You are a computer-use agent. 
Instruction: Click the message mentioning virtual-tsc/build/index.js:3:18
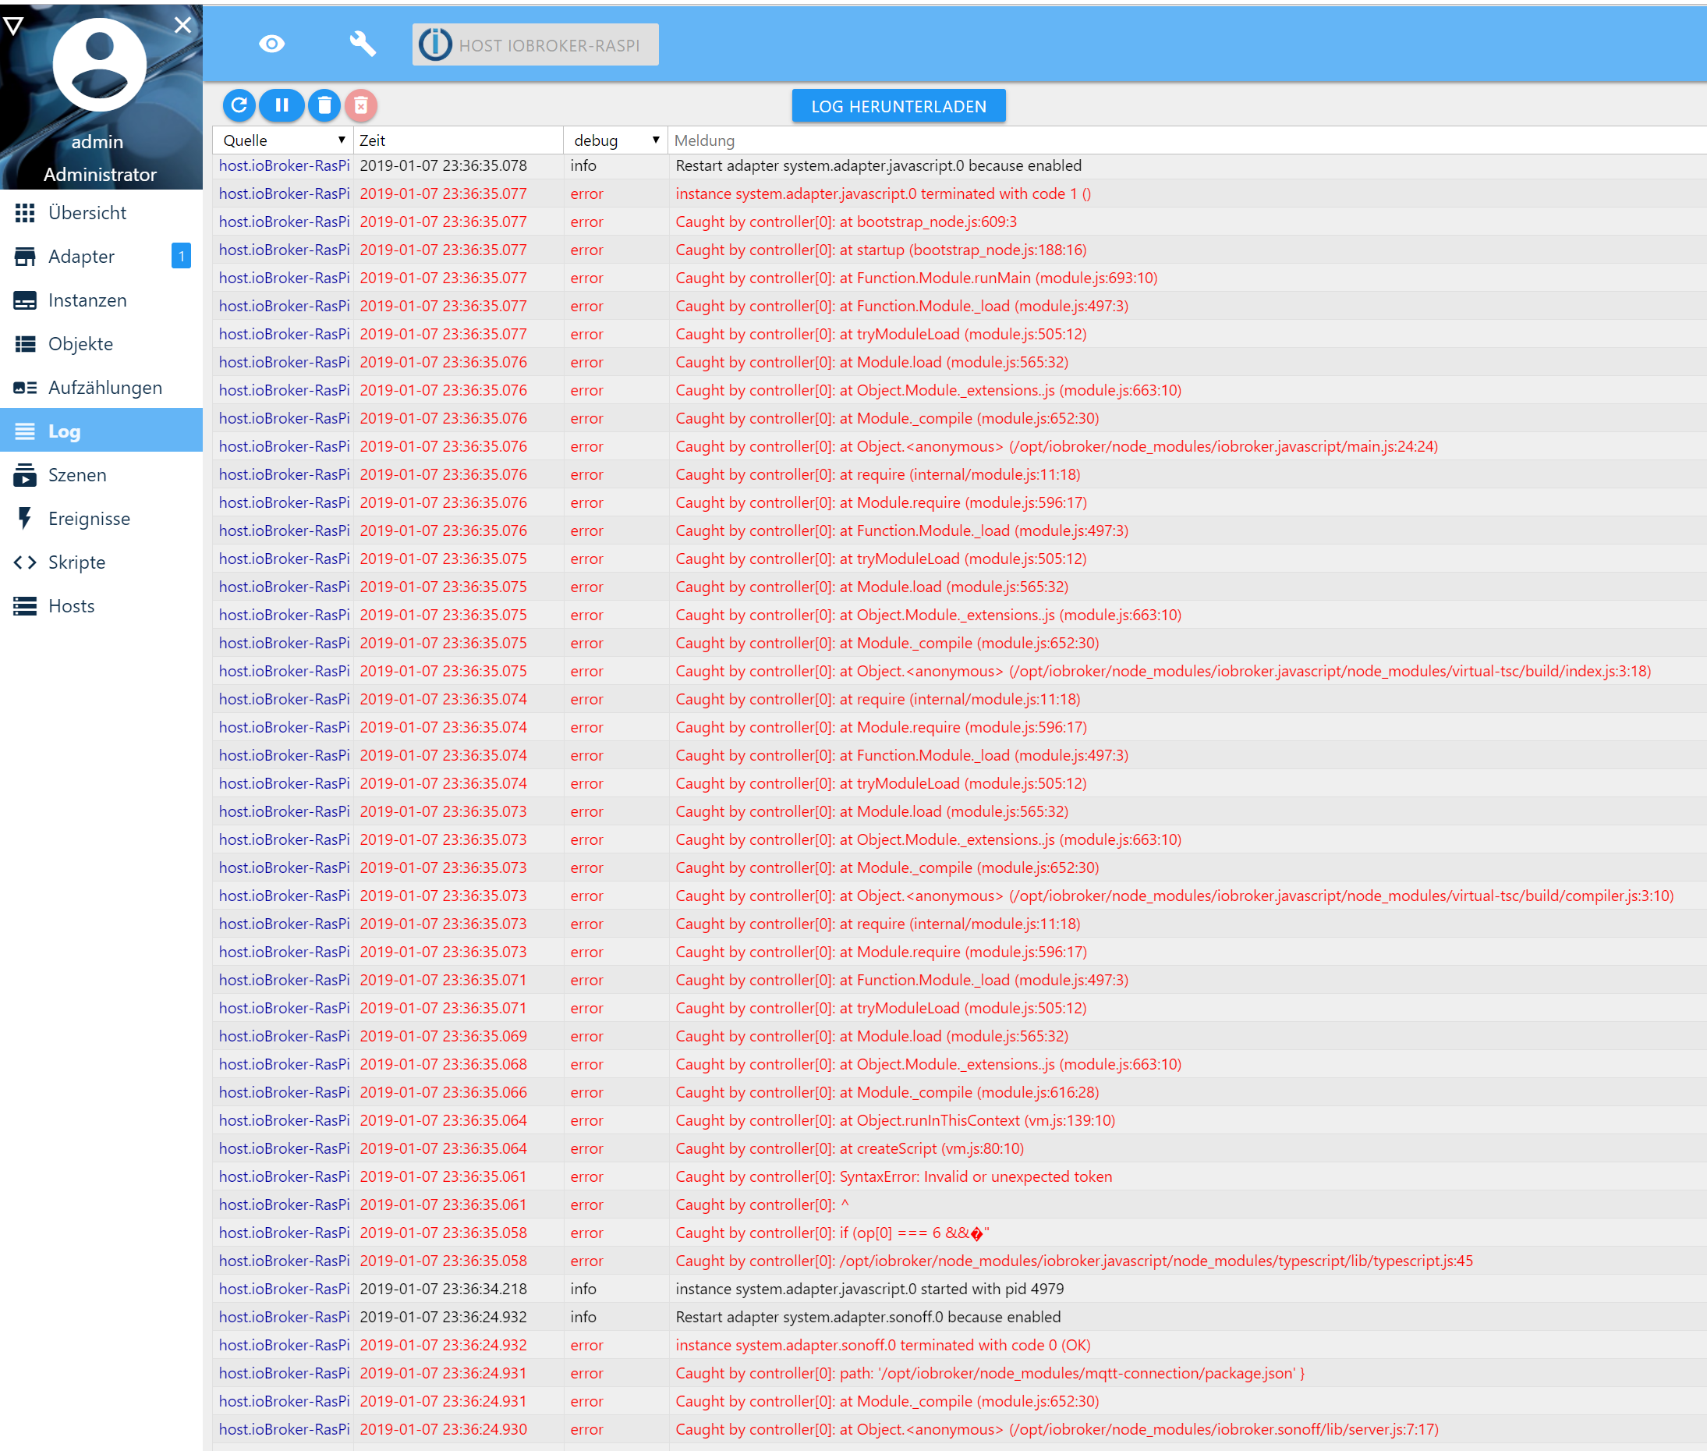click(x=1163, y=671)
